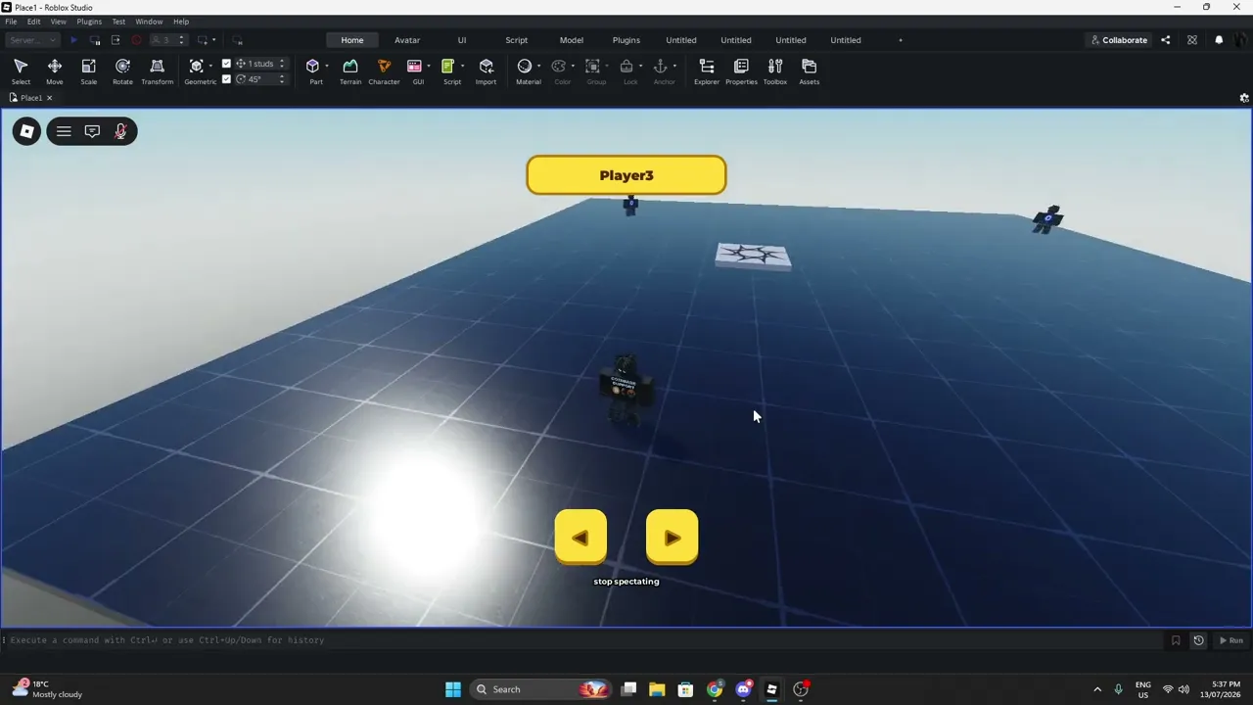The width and height of the screenshot is (1253, 705).
Task: Click the command bar history icon
Action: click(x=1198, y=640)
